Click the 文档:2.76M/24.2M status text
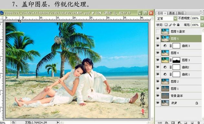This screenshot has height=124, width=204. pyautogui.click(x=36, y=123)
